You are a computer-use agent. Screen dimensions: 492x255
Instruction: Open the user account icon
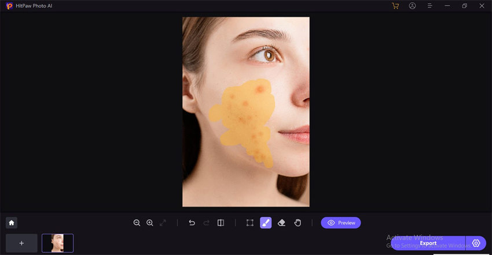(412, 6)
